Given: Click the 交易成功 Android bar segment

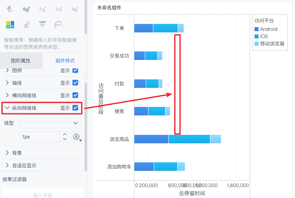Looking at the screenshot, I should (x=140, y=56).
